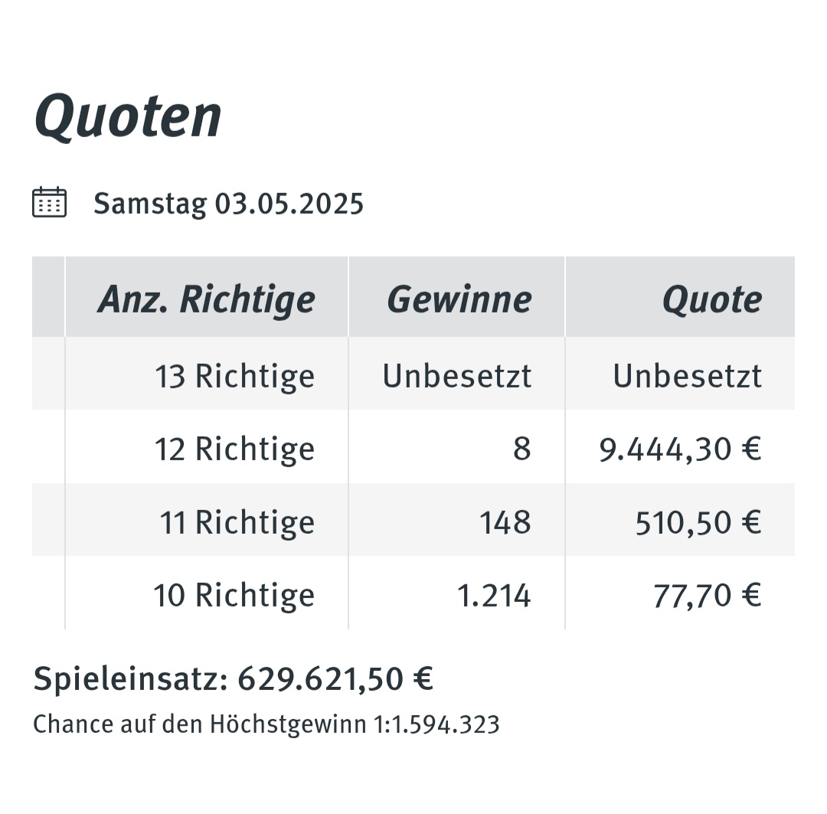Click the 148 winners count

pyautogui.click(x=505, y=522)
